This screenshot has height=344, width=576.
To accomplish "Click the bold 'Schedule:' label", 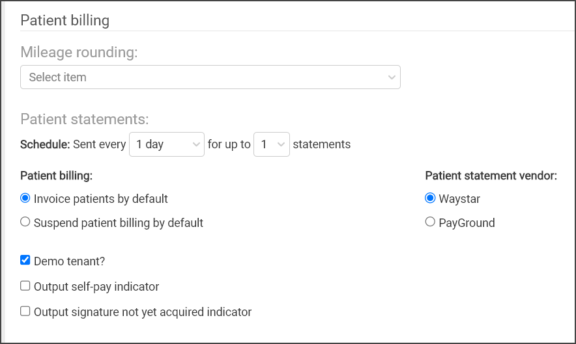I will (45, 144).
